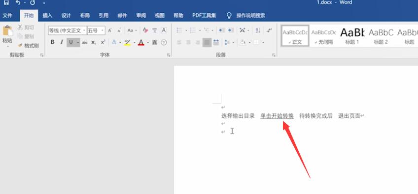
Task: Toggle Strikethrough formatting
Action: click(x=84, y=42)
